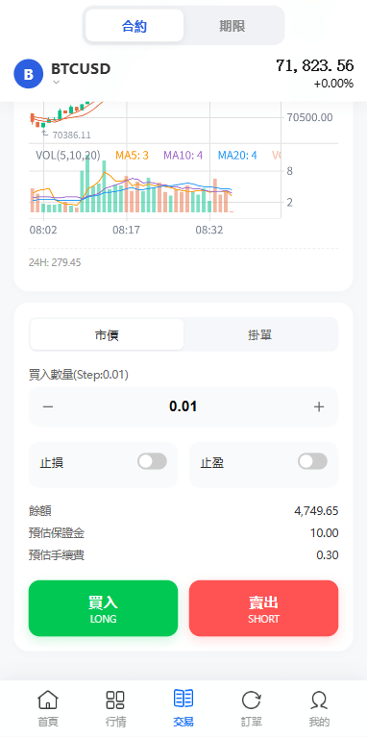Image resolution: width=367 pixels, height=737 pixels.
Task: Click the 08:17 time axis label
Action: tap(126, 231)
